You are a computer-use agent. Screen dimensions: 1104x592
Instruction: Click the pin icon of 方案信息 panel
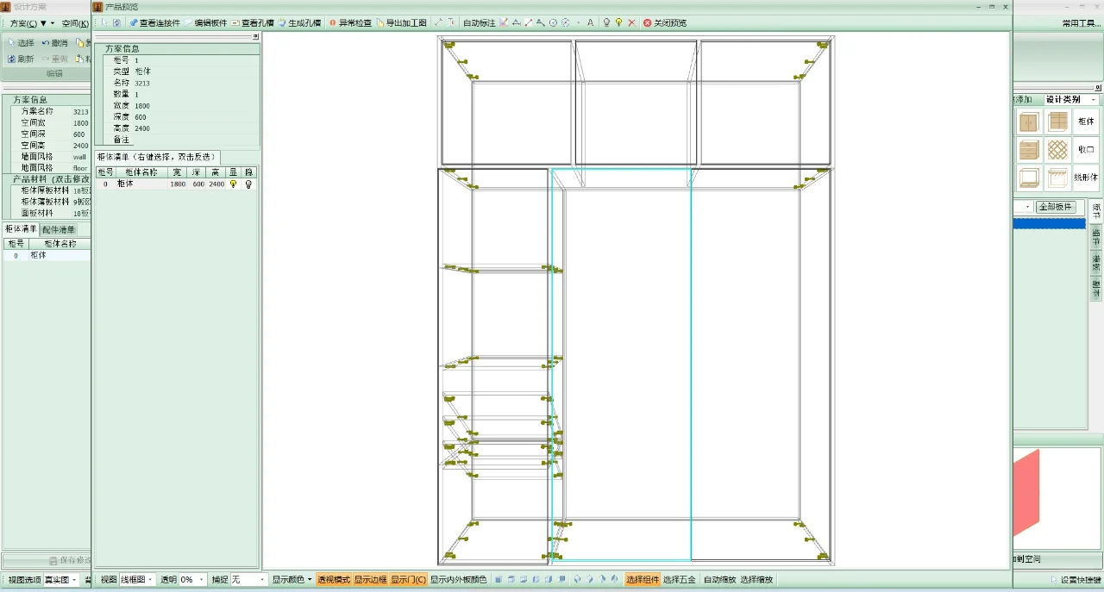(x=255, y=37)
